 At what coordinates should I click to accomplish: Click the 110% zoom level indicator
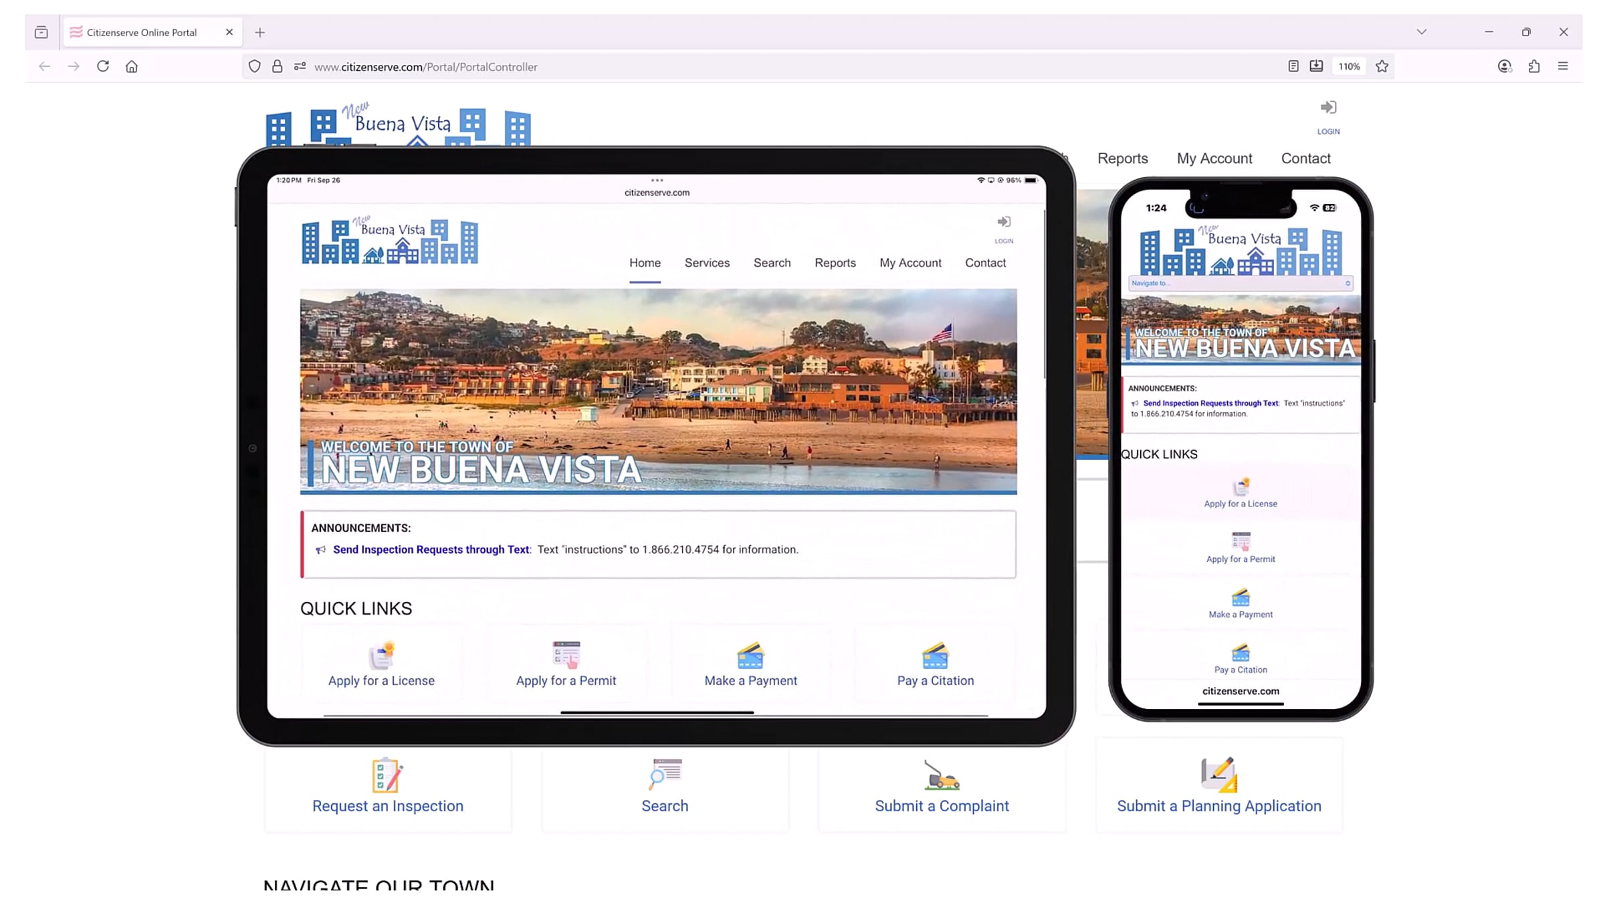tap(1349, 66)
